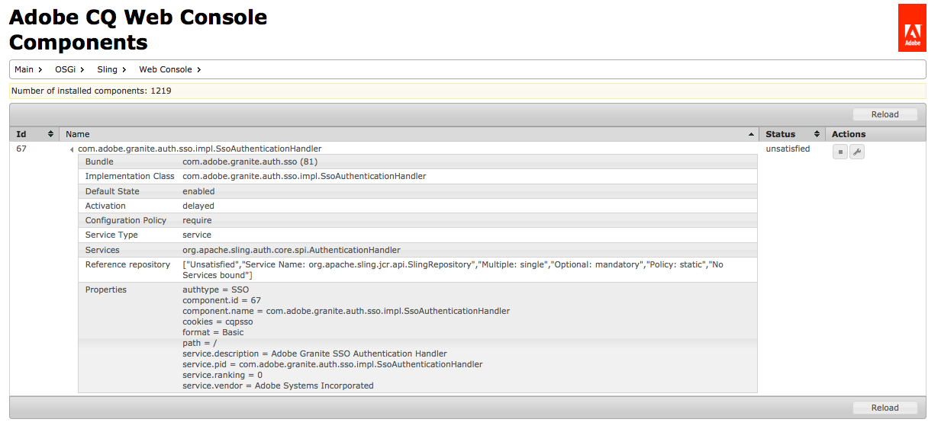Open configuration via the wrench icon
The image size is (941, 432).
click(x=856, y=152)
